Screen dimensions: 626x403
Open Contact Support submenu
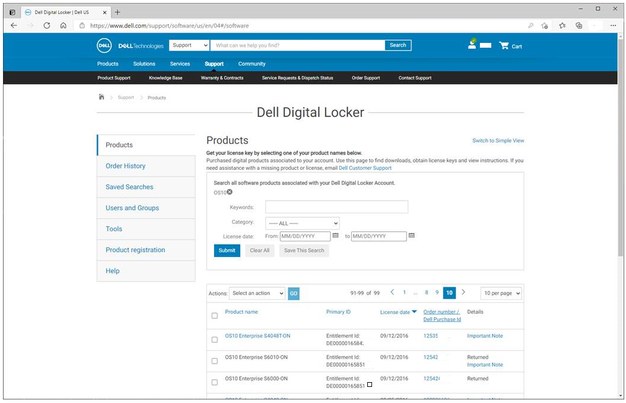415,78
